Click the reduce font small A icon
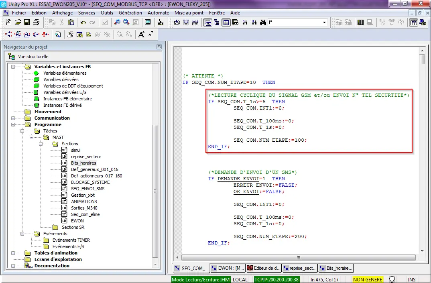Screen dimensions: 431x283 coord(150,35)
